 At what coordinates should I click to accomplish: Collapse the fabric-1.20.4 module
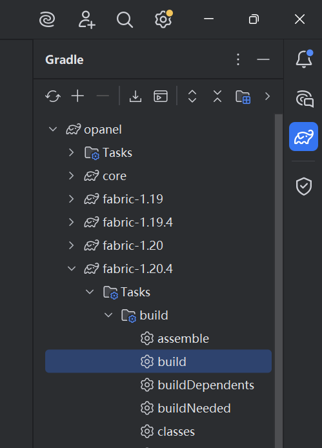click(x=72, y=269)
